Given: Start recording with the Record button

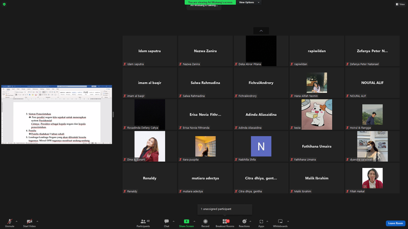Looking at the screenshot, I should pyautogui.click(x=205, y=223).
